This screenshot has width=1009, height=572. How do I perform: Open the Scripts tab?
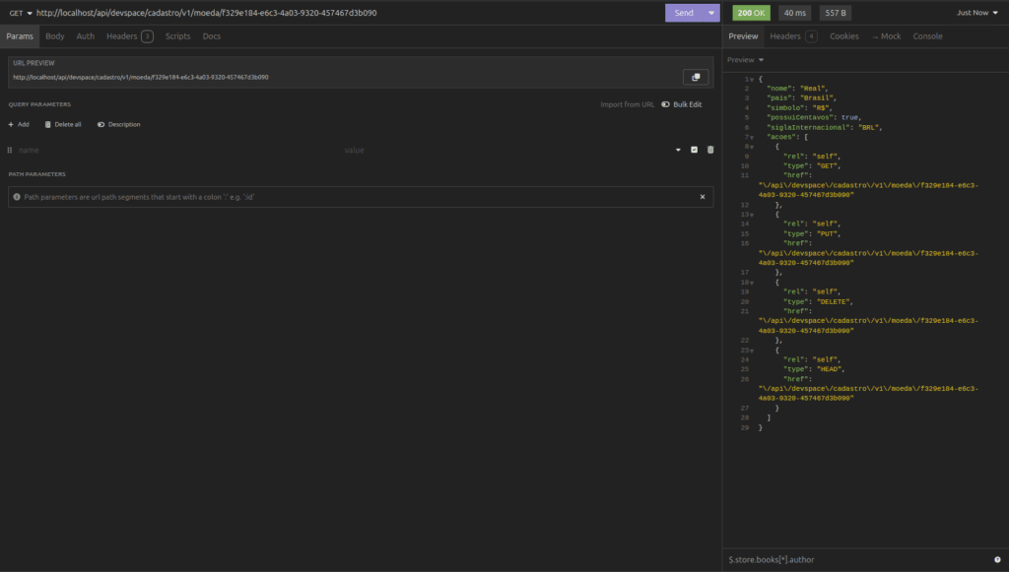(177, 36)
